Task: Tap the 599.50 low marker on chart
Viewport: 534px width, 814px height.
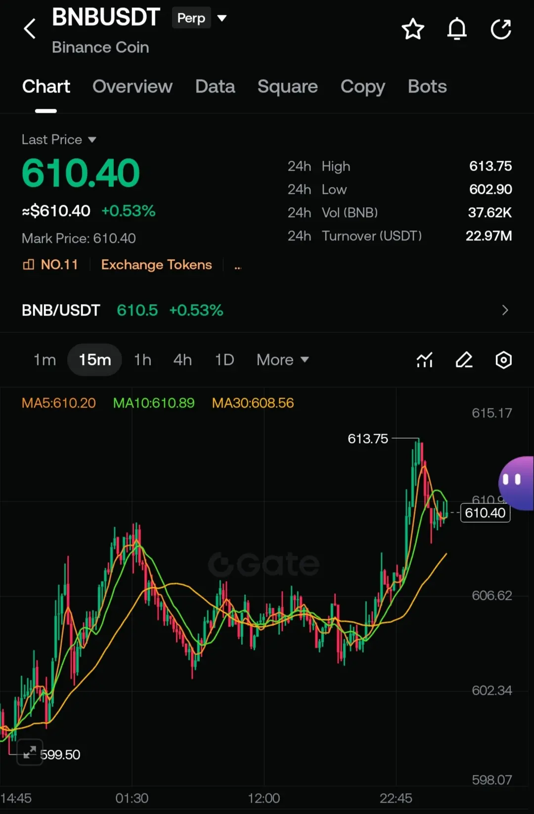Action: (x=60, y=755)
